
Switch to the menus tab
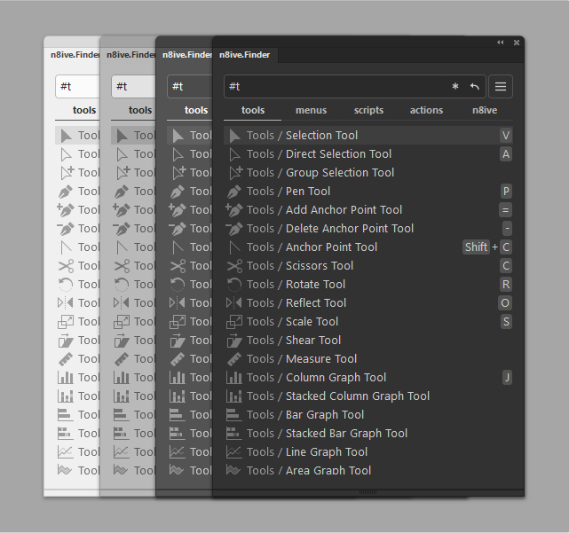[x=311, y=110]
